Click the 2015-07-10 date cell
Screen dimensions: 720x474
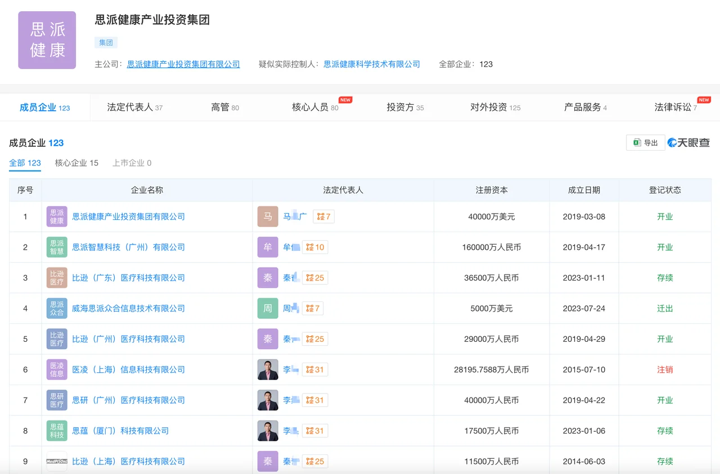(x=584, y=369)
